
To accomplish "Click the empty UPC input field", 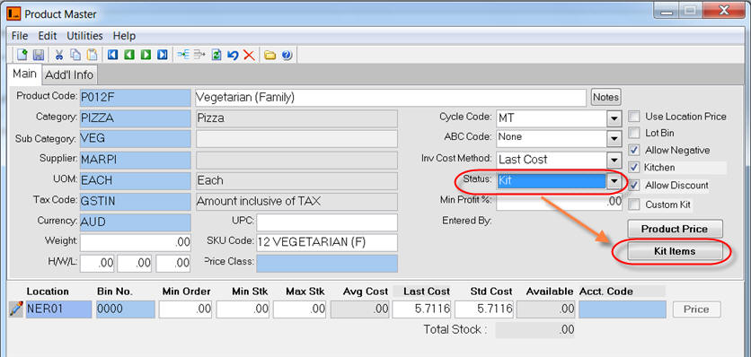I will [327, 222].
